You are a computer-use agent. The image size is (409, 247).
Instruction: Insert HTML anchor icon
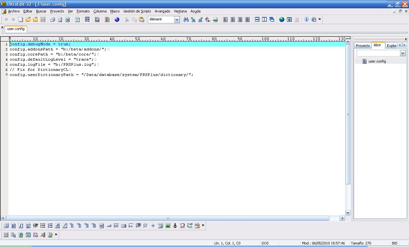pos(175,226)
